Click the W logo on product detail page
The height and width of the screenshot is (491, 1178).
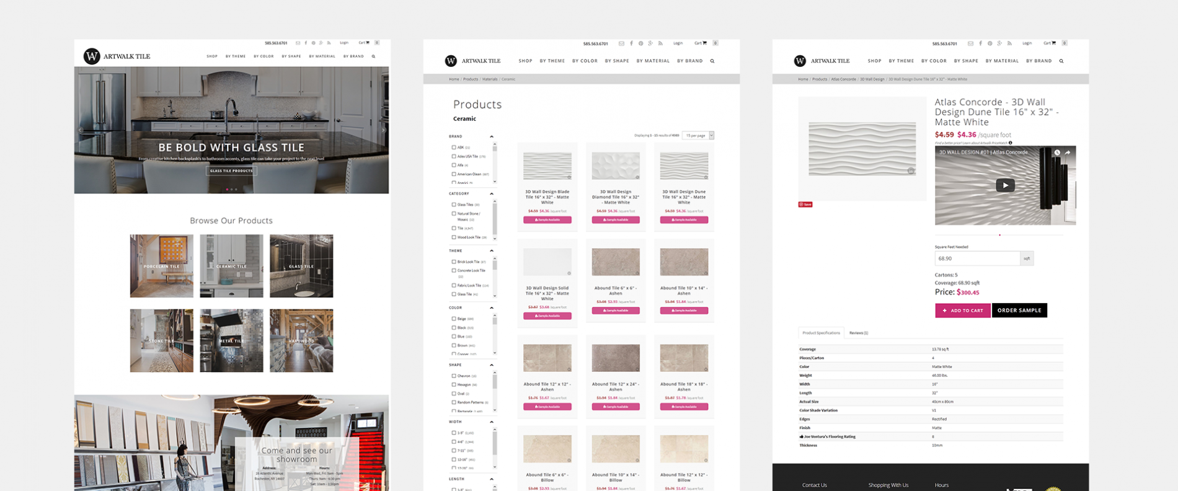(x=800, y=61)
